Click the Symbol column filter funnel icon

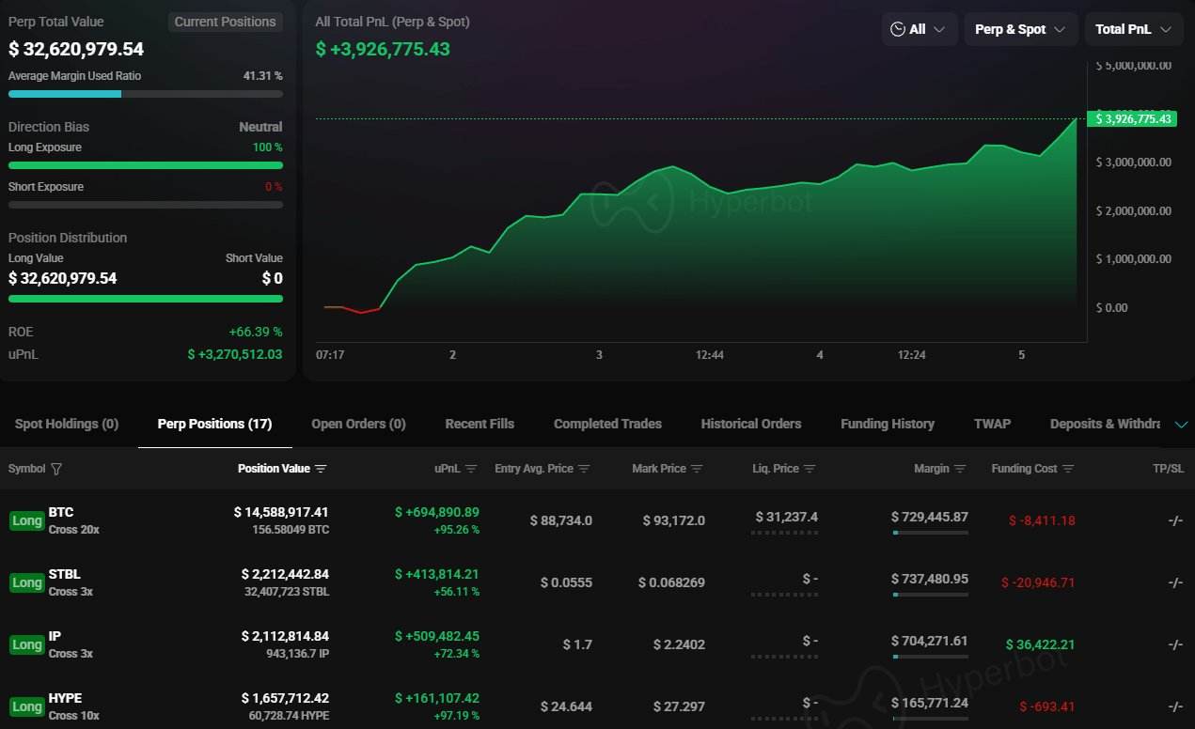(x=56, y=469)
